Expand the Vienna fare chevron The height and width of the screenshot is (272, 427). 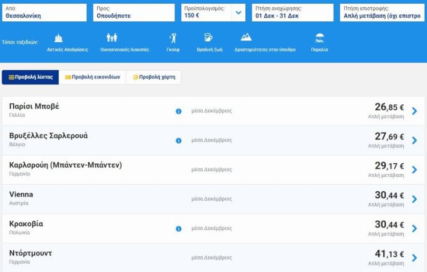[414, 199]
